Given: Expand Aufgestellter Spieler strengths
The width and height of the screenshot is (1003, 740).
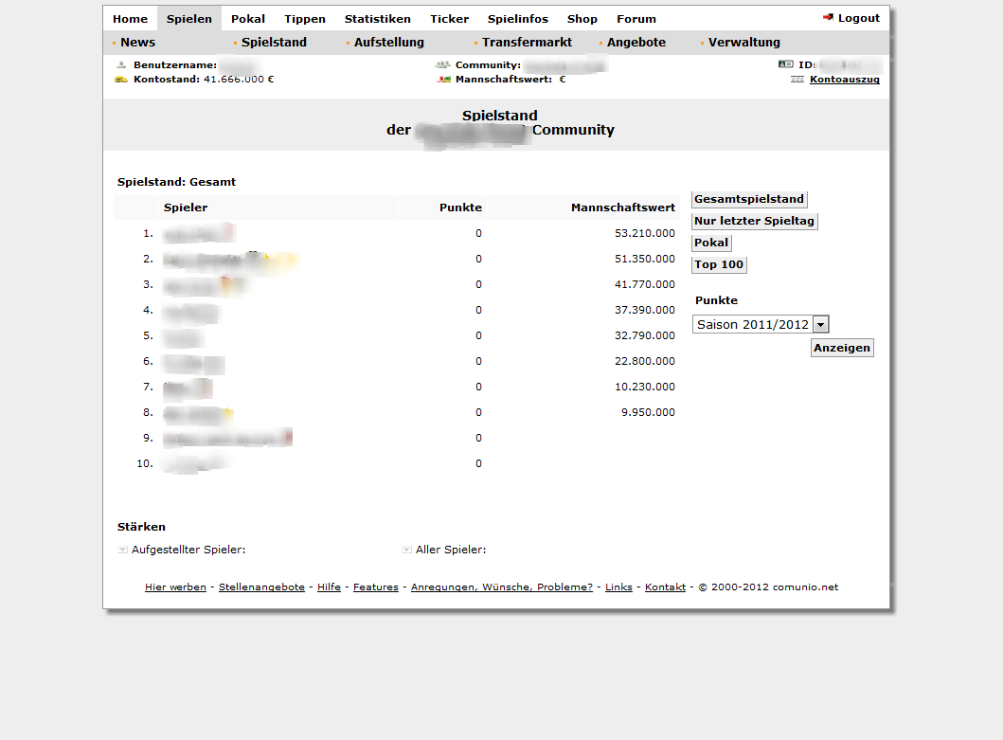Looking at the screenshot, I should tap(122, 550).
